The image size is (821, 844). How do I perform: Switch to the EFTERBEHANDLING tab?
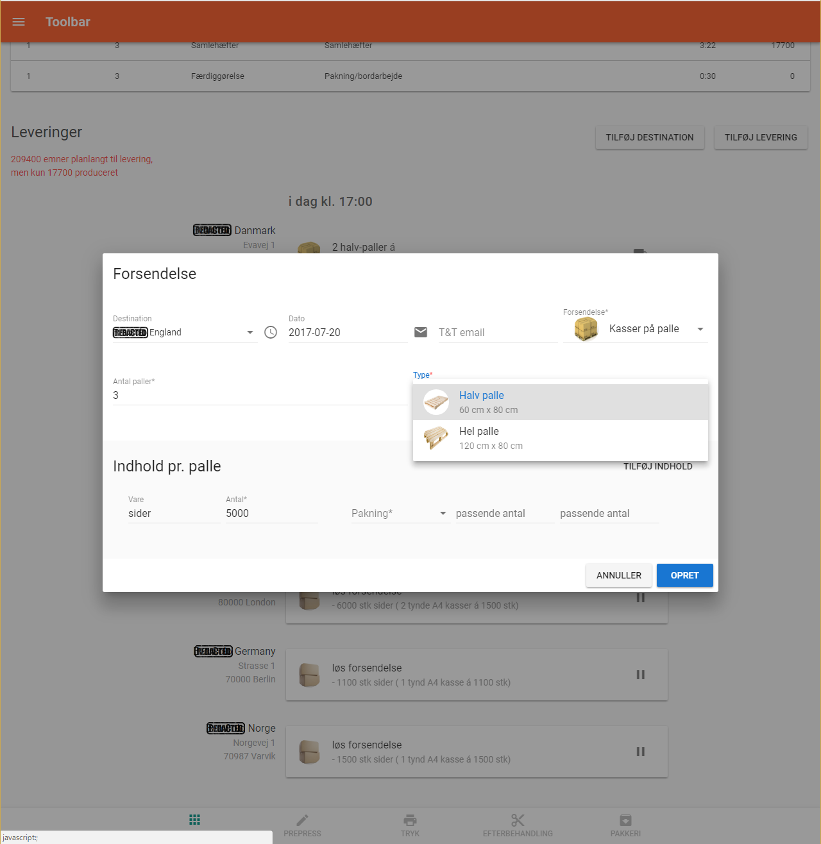tap(518, 826)
